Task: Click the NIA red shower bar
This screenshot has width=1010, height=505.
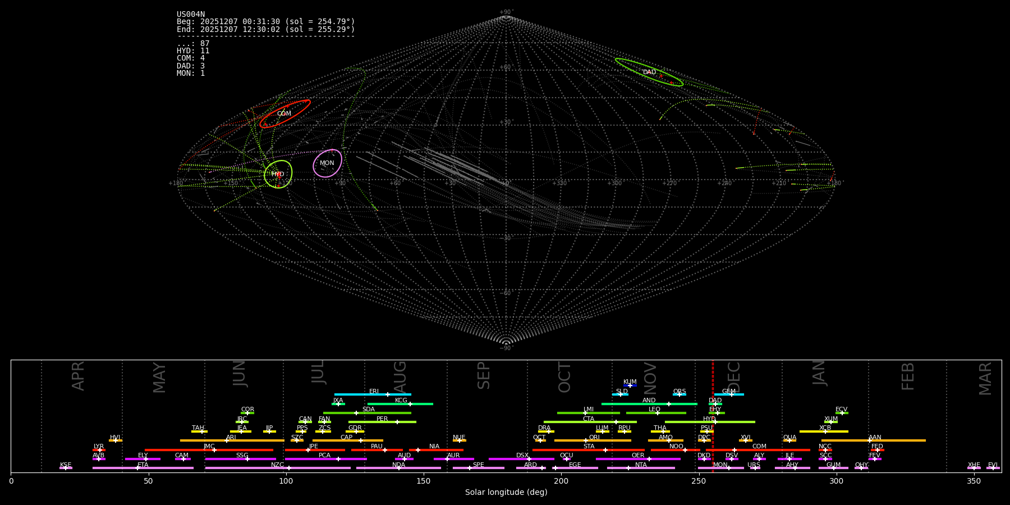Action: click(436, 449)
